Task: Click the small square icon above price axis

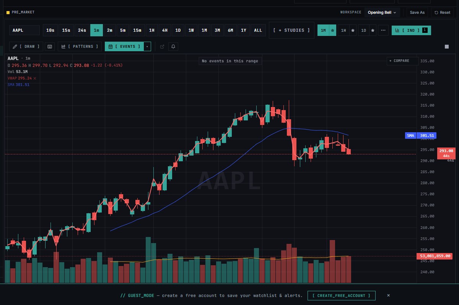Action: (447, 47)
